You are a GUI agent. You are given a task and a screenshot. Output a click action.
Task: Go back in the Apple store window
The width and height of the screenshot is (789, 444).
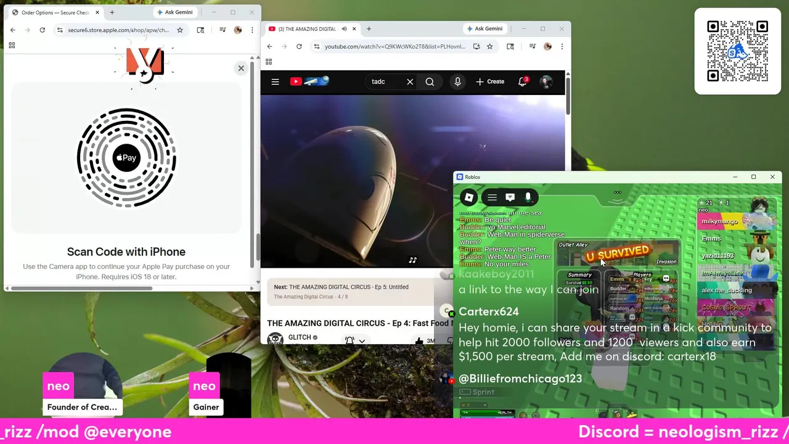point(13,30)
